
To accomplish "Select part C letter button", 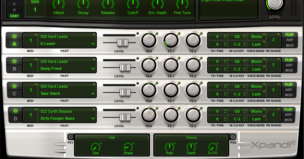I will 14,94.
